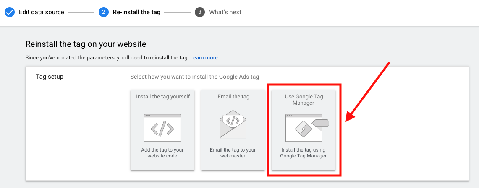Click Install the tag using Google Tag Manager
This screenshot has width=479, height=188.
point(304,153)
